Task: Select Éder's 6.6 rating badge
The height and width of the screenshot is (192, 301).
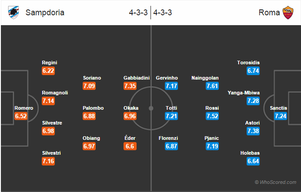Action: pyautogui.click(x=130, y=146)
